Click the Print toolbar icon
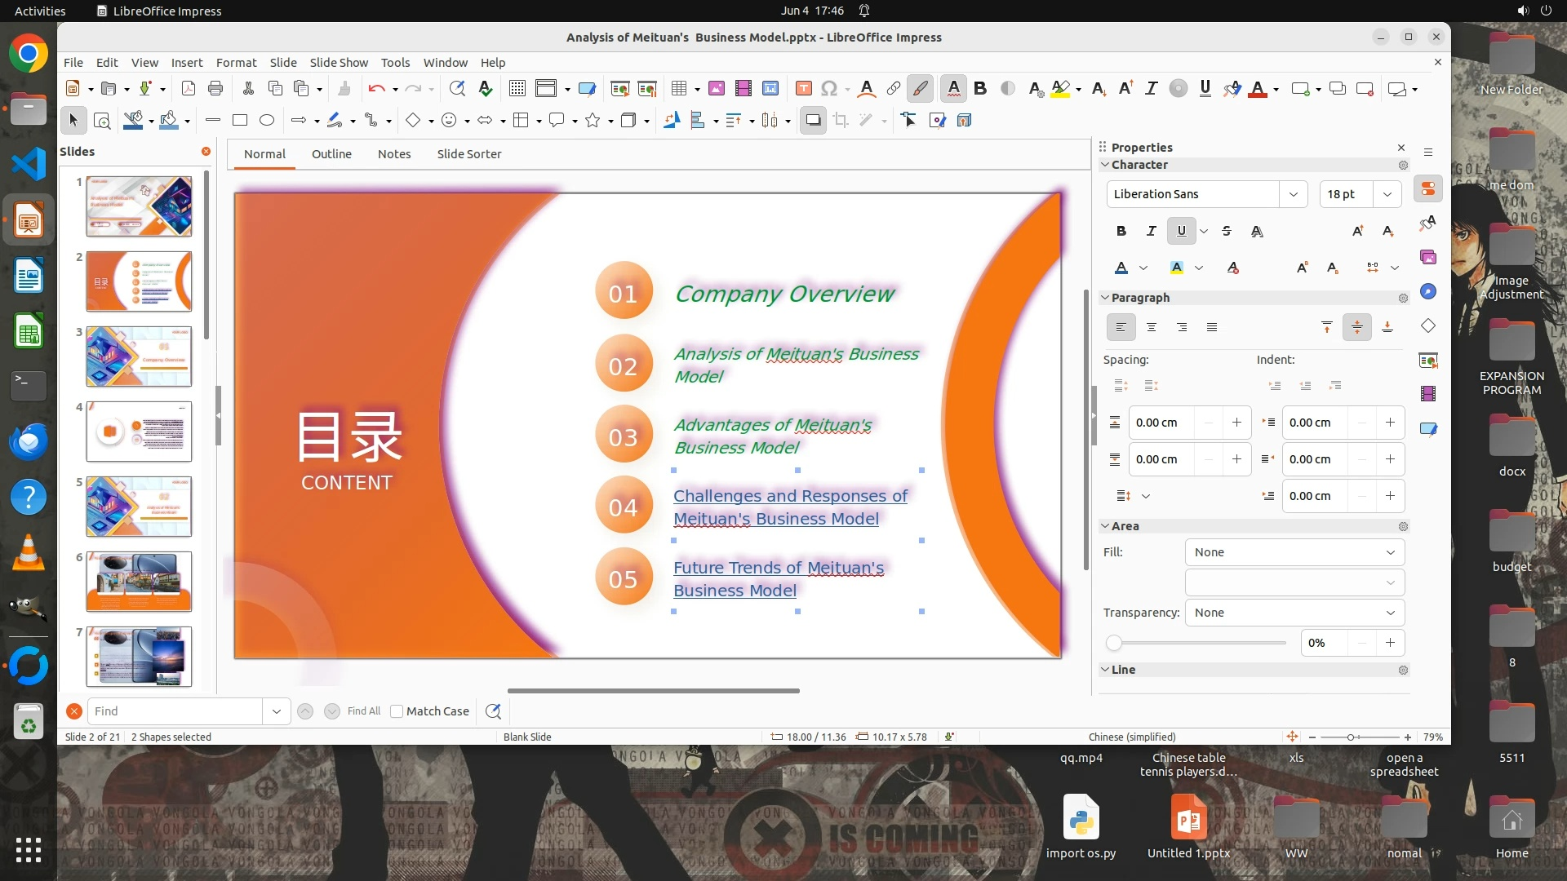 point(215,89)
